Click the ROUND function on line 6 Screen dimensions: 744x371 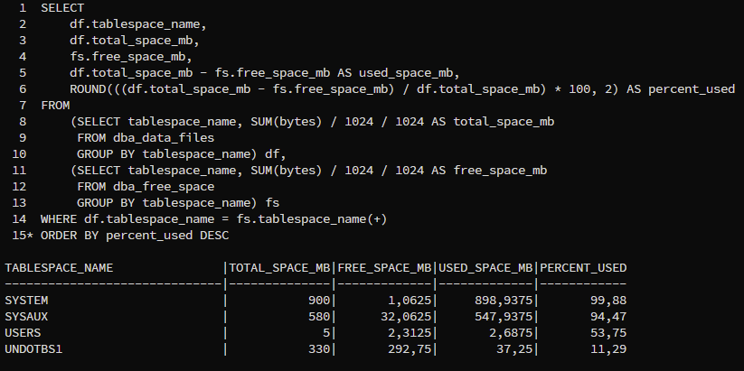coord(88,88)
